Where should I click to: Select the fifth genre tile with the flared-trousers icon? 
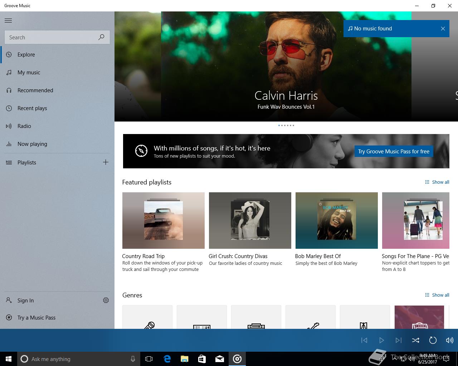click(365, 317)
